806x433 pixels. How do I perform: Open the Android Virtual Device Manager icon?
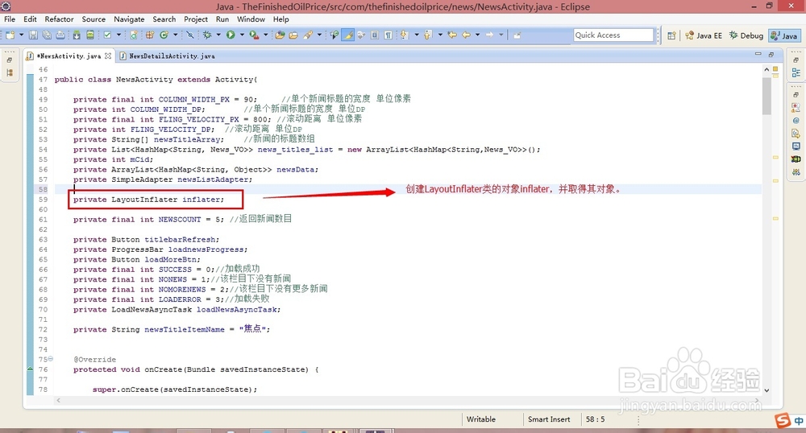point(90,35)
